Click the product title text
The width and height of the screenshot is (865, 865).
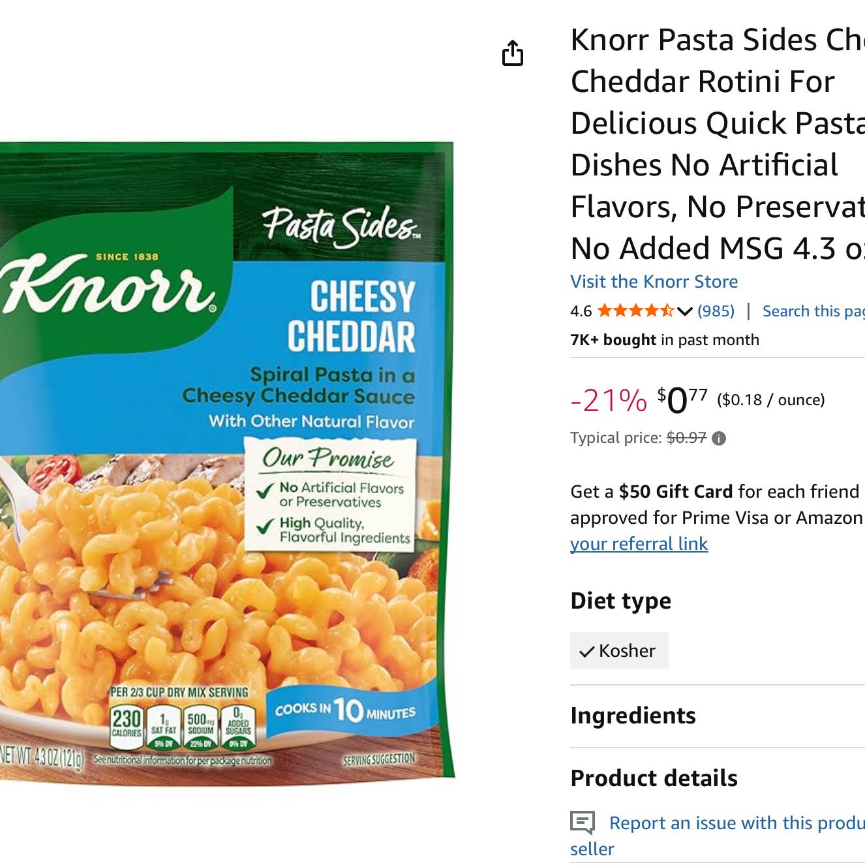pyautogui.click(x=718, y=144)
